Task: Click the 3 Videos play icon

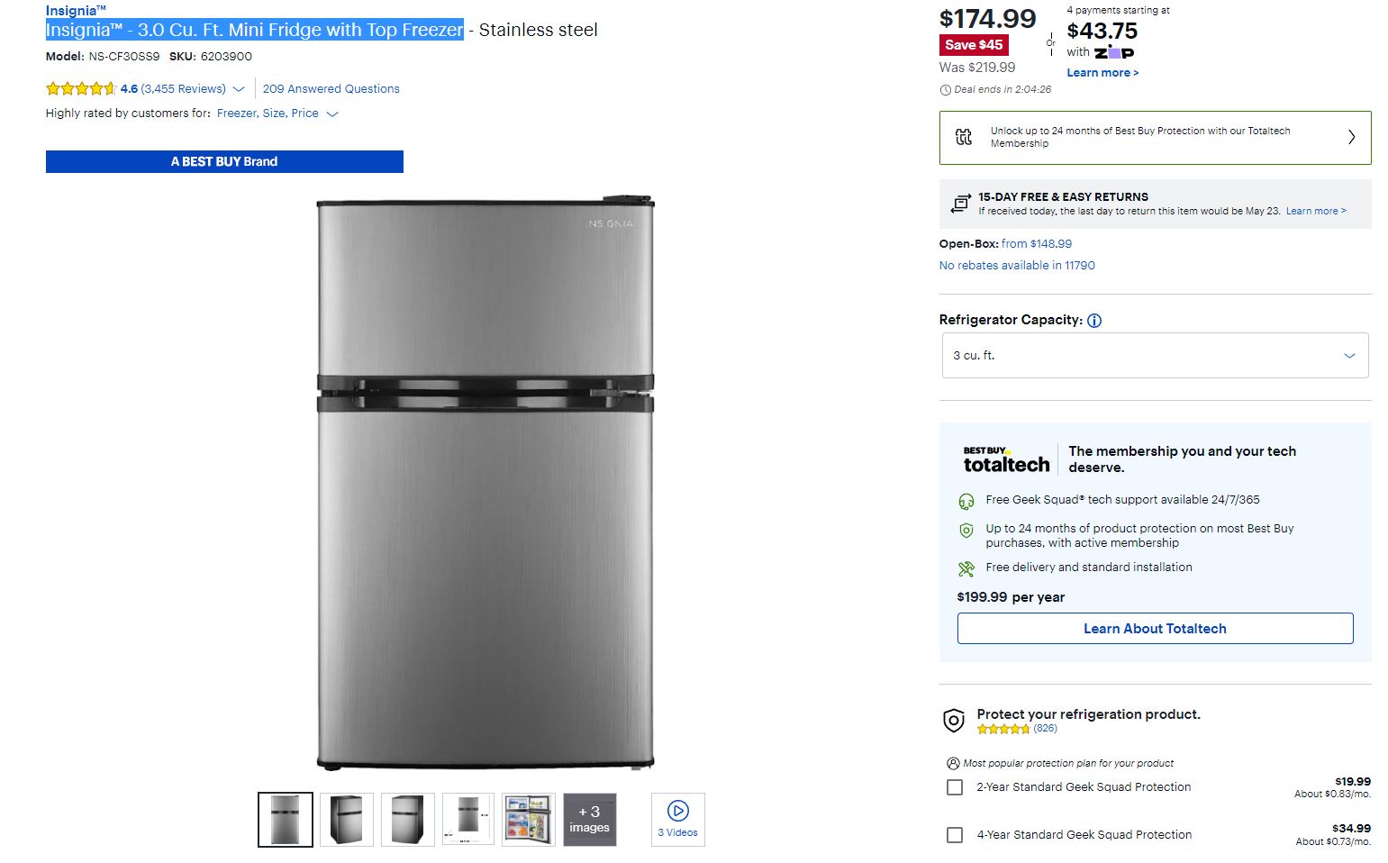Action: click(678, 811)
